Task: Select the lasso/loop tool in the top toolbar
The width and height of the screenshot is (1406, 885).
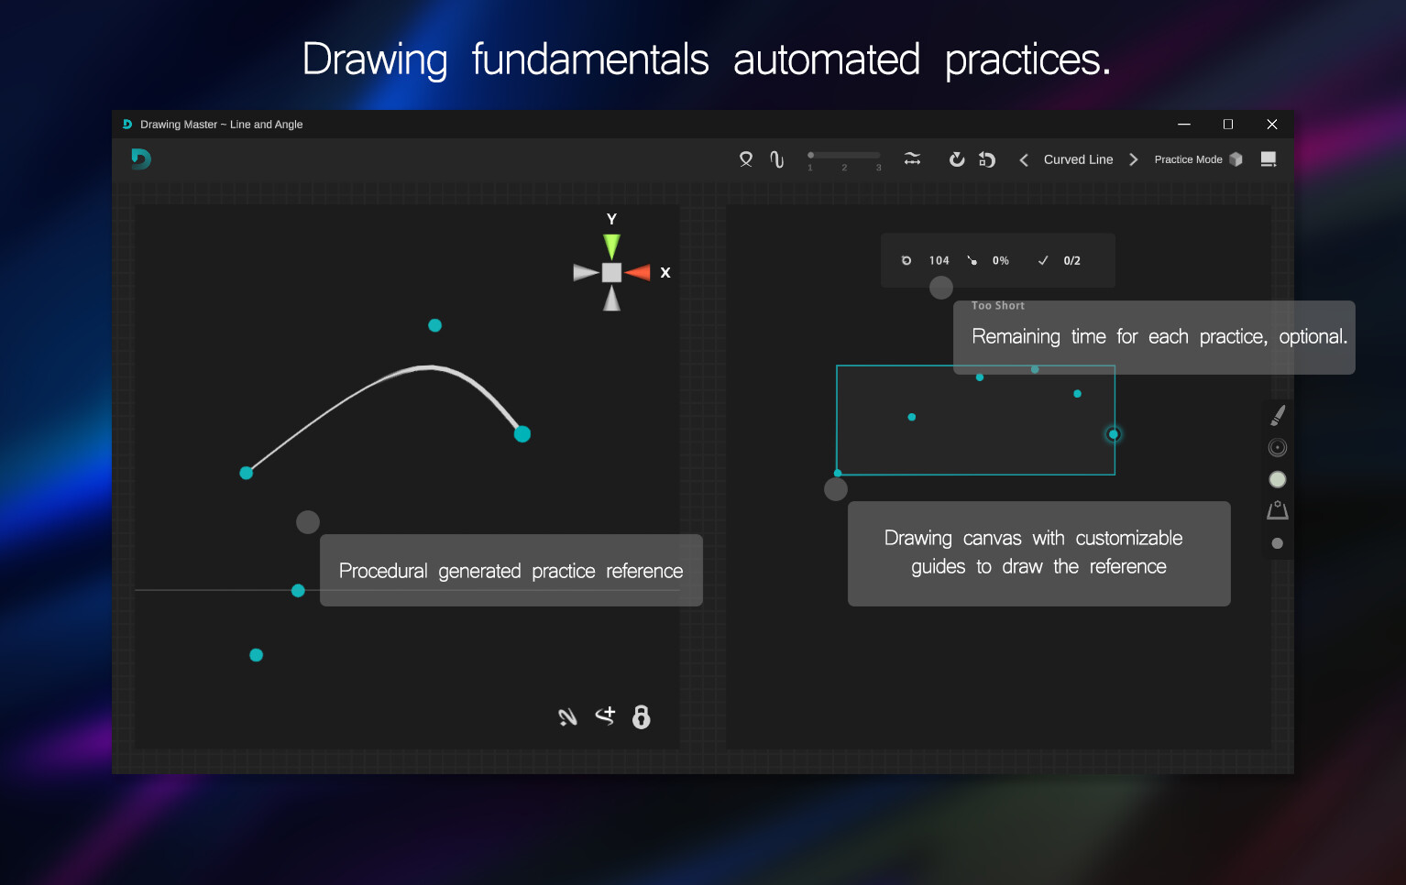Action: [x=745, y=158]
